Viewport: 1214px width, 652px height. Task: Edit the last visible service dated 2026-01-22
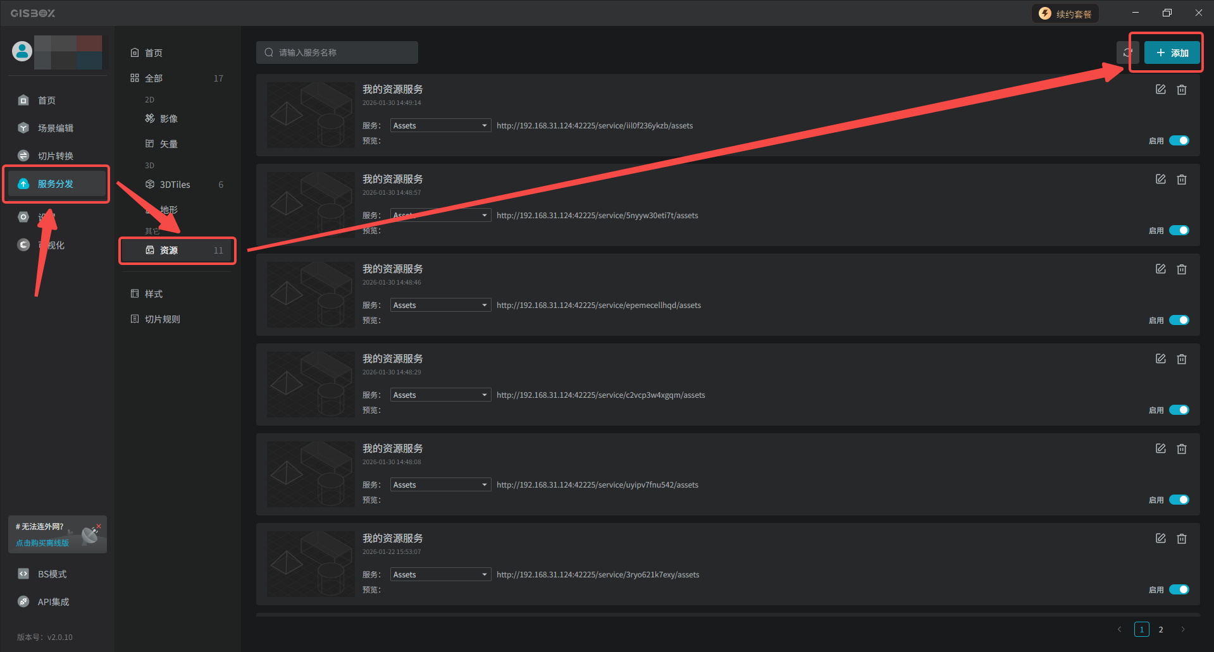tap(1160, 539)
